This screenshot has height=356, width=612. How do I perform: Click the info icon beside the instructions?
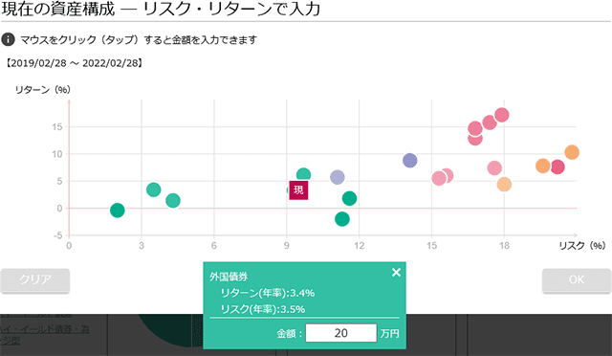8,39
